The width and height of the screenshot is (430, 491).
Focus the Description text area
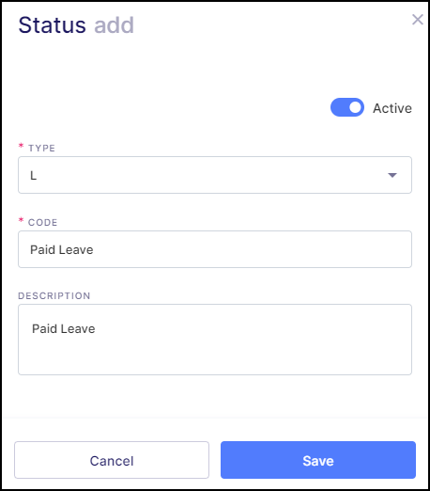(x=215, y=340)
